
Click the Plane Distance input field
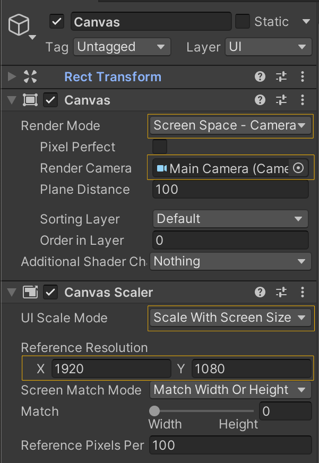[x=230, y=190]
